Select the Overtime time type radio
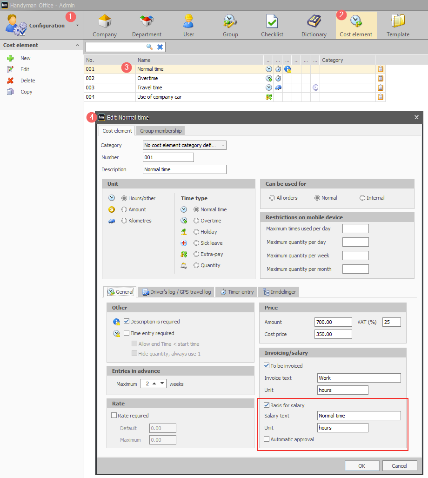This screenshot has width=428, height=478. click(x=196, y=221)
